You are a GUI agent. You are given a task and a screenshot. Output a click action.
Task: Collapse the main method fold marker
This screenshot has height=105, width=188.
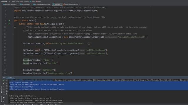[x=13, y=24]
